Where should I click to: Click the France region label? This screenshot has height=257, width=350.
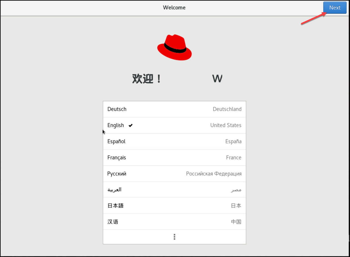[234, 158]
